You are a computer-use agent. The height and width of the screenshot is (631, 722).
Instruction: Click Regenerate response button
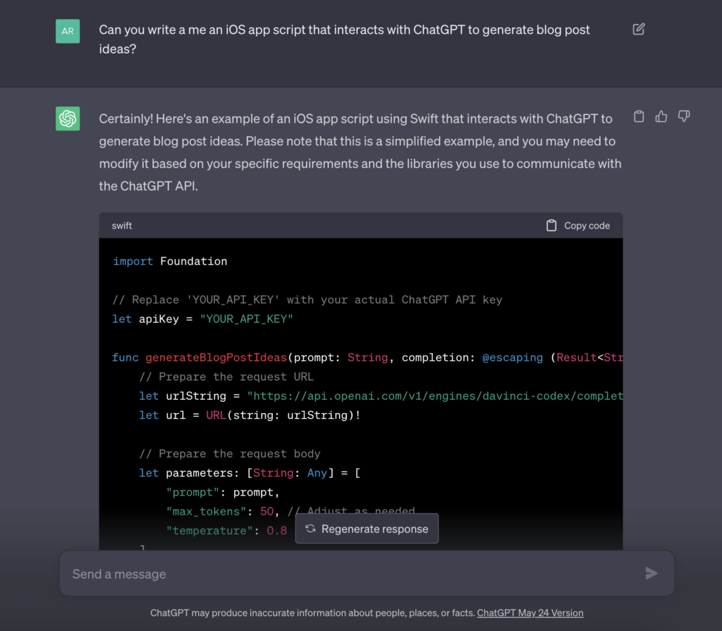[367, 529]
